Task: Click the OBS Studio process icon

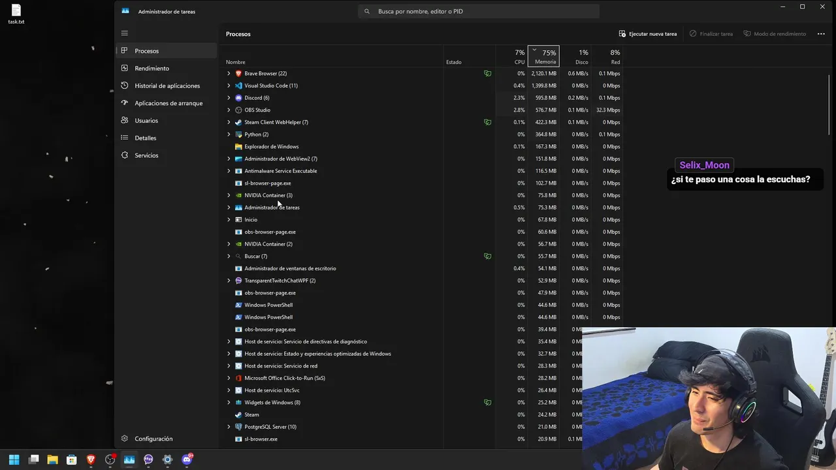Action: 238,110
